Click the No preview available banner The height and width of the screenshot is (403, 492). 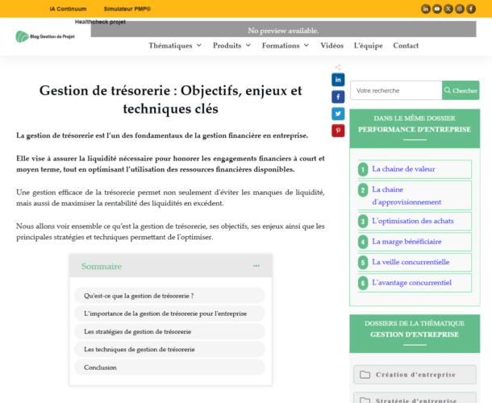pos(283,29)
